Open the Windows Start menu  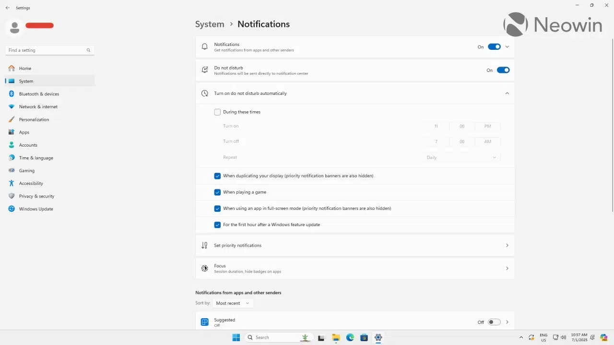point(236,337)
